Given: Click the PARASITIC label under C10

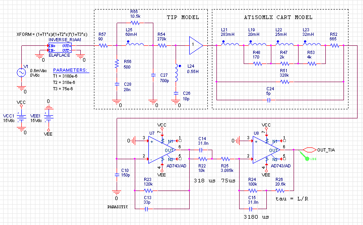Looking at the screenshot, I should point(118,207).
